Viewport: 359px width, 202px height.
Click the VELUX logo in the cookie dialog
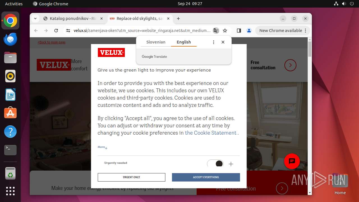(x=111, y=52)
